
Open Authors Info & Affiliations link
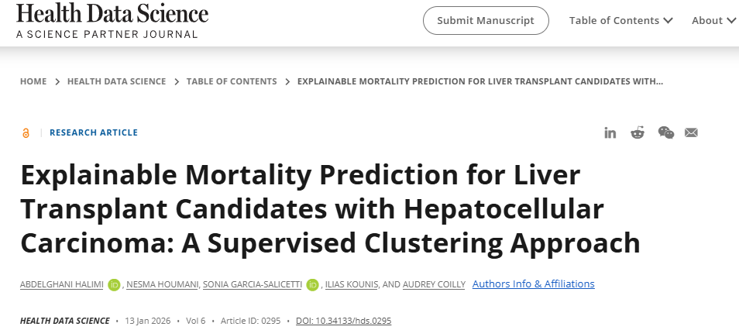(533, 284)
